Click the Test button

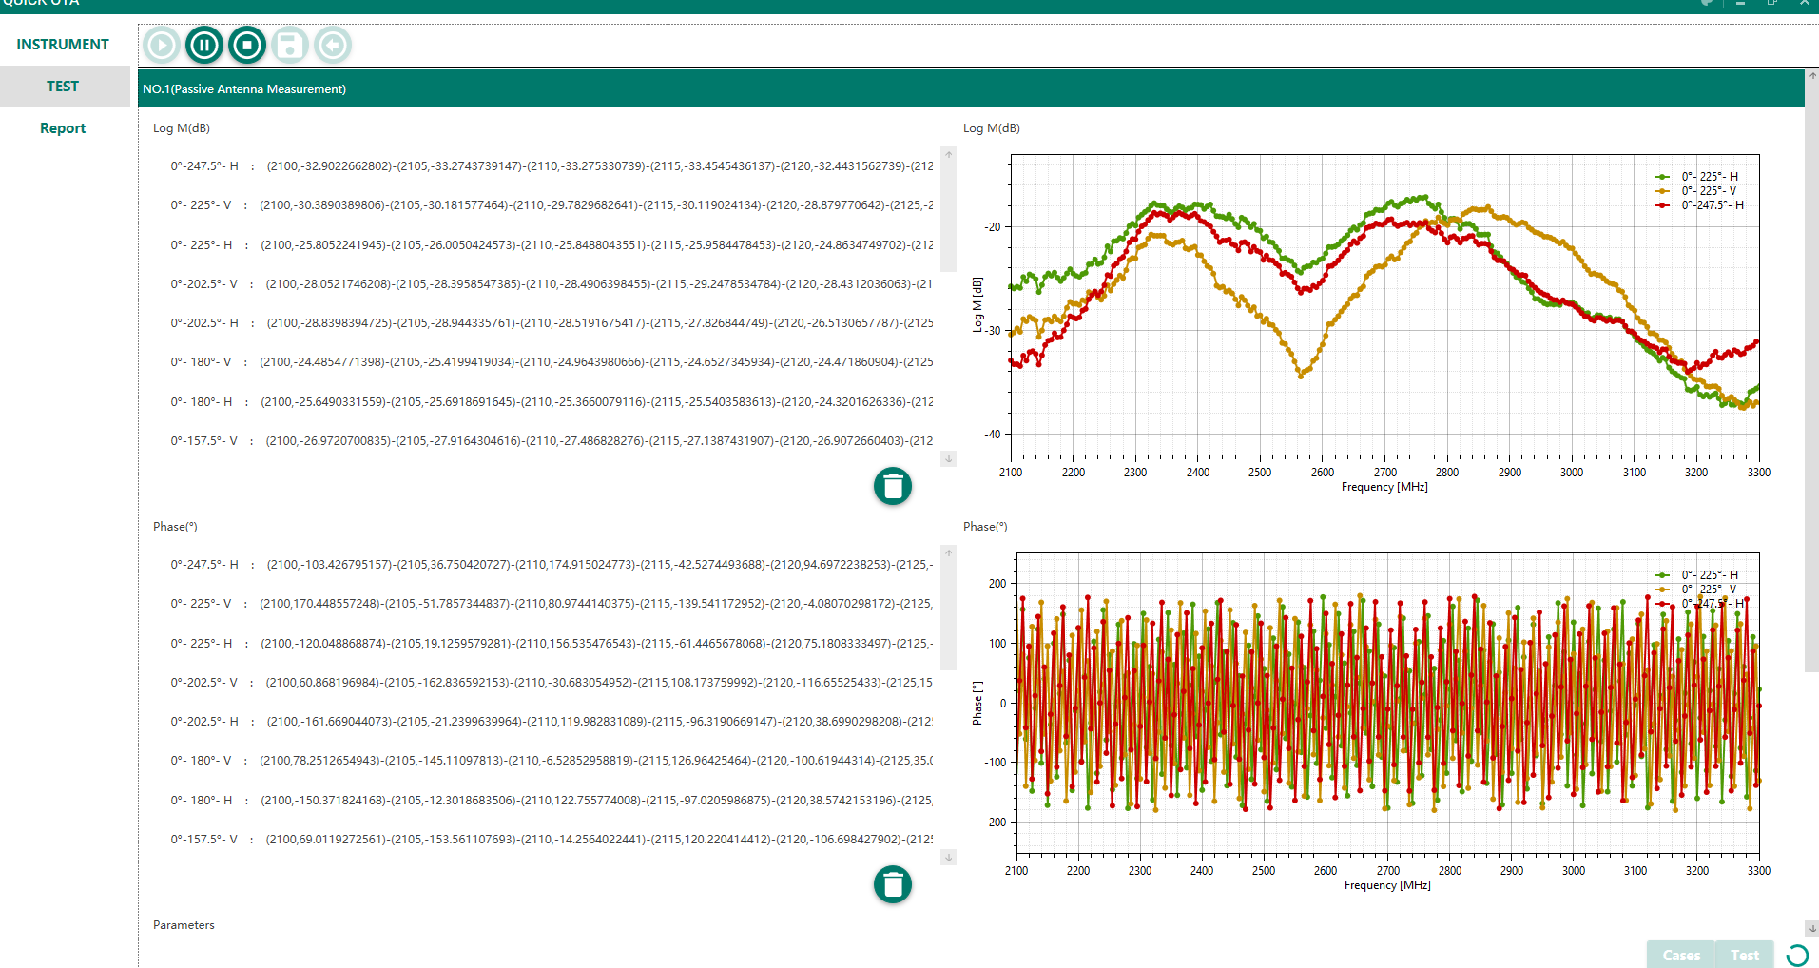[x=1745, y=955]
